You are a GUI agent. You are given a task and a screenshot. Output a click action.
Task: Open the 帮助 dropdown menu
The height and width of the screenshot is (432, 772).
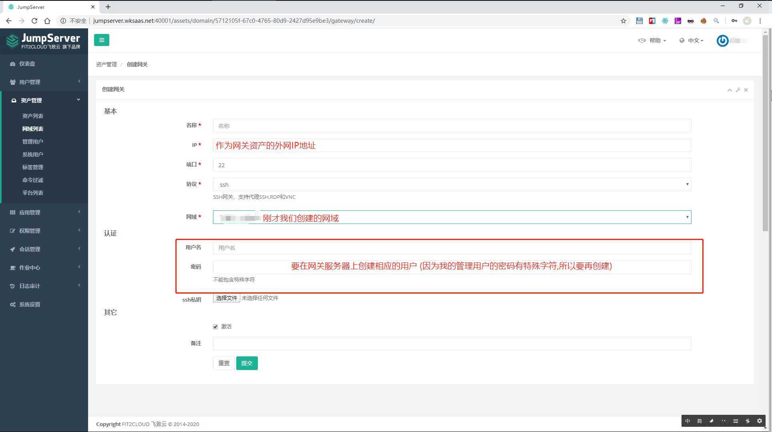point(652,40)
